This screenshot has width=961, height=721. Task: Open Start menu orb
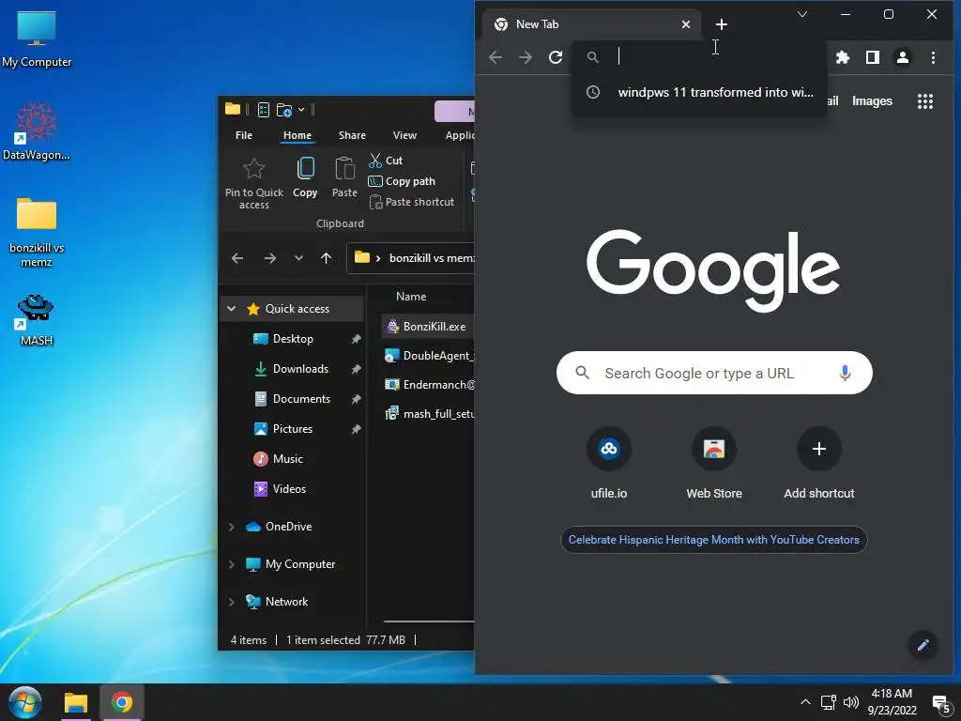pyautogui.click(x=25, y=702)
